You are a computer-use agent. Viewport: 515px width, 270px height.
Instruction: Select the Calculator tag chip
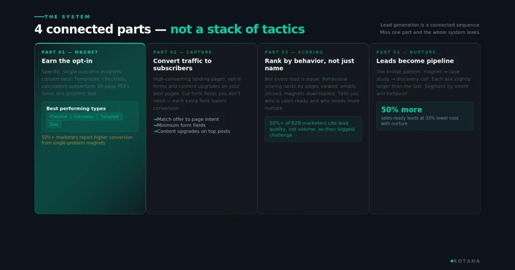(84, 116)
